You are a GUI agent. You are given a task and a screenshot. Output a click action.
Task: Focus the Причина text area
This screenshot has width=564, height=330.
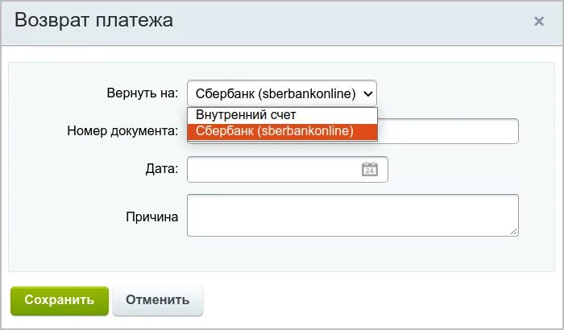(353, 216)
